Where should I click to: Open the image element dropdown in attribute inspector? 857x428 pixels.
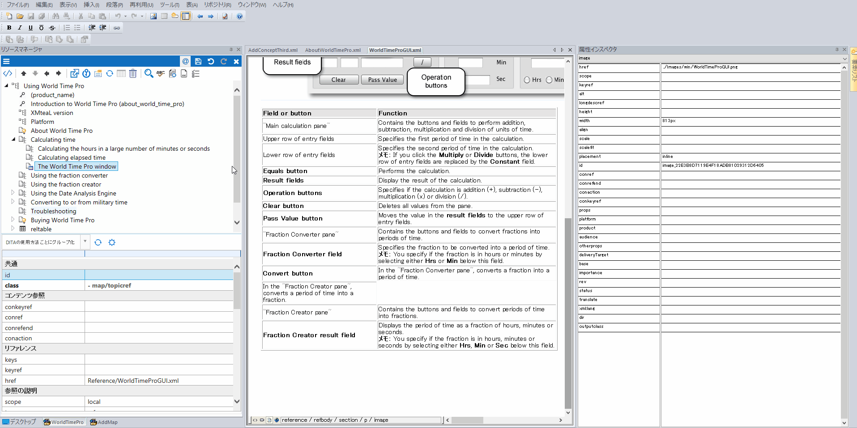pos(844,59)
